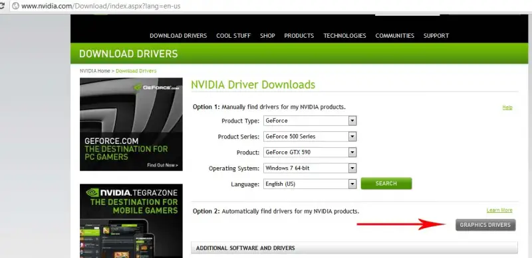
Task: Open the Product dropdown showing GeForce GTX 590
Action: [x=310, y=153]
